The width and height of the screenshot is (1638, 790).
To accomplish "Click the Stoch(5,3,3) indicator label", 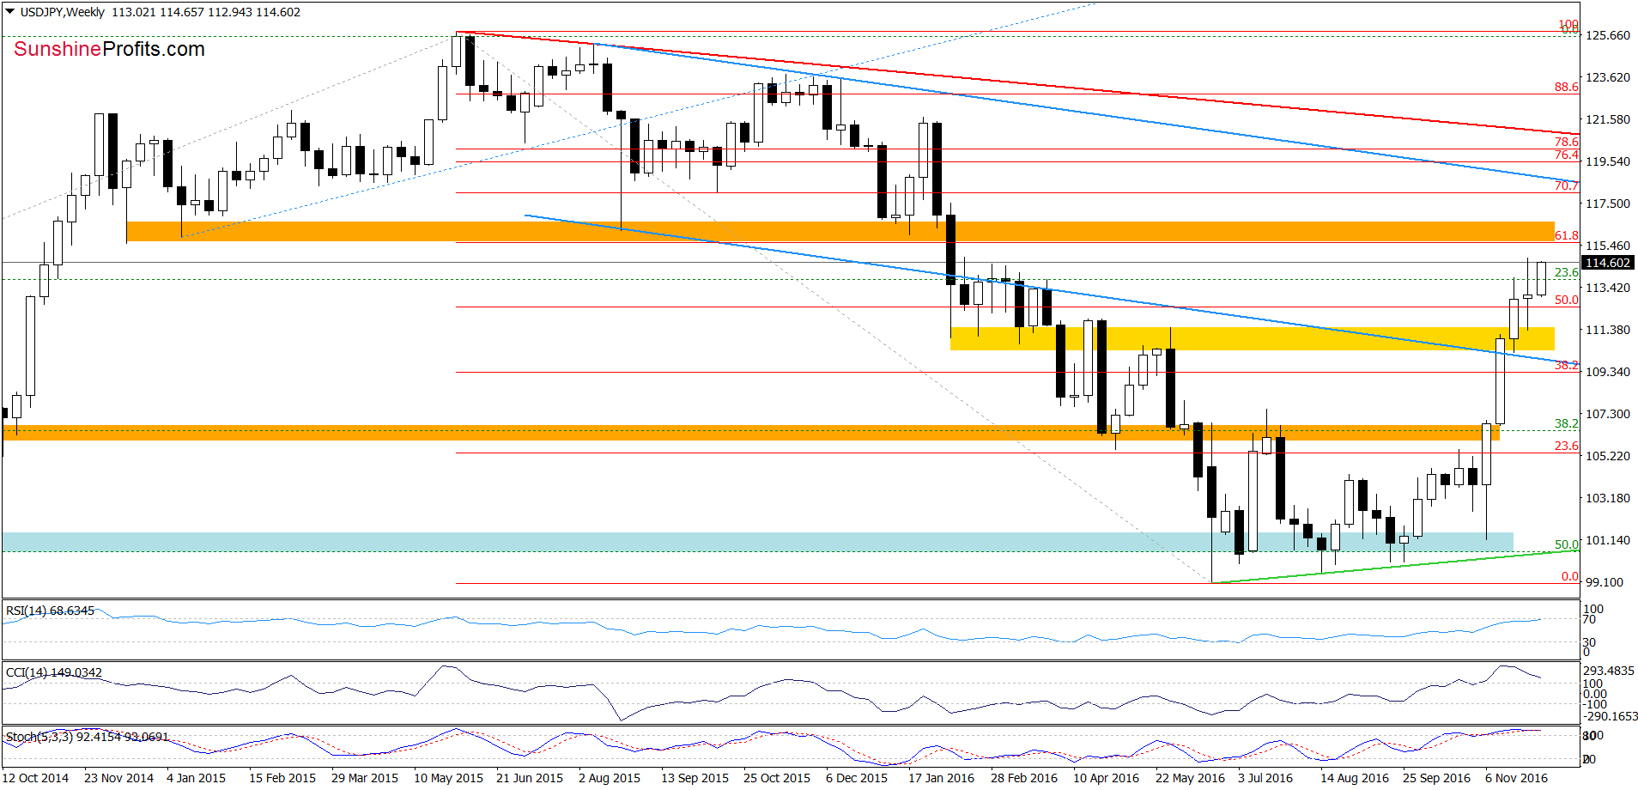I will click(87, 737).
